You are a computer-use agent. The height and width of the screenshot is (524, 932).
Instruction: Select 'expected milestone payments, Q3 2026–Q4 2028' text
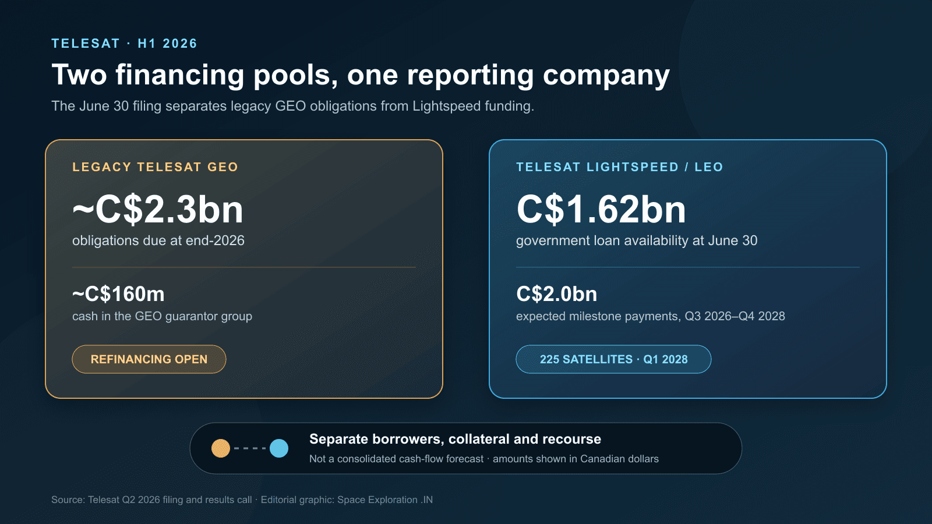651,316
